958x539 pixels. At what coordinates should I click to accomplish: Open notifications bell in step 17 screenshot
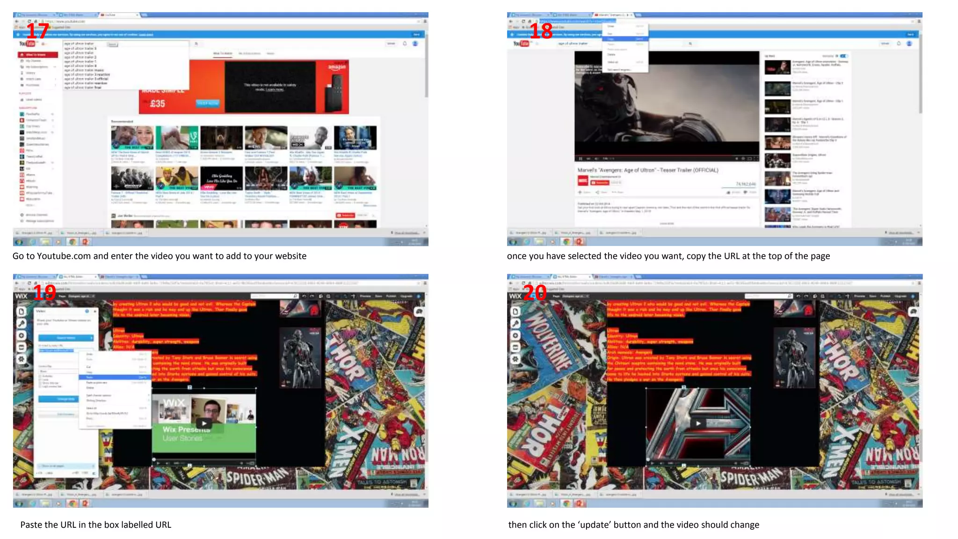(405, 44)
